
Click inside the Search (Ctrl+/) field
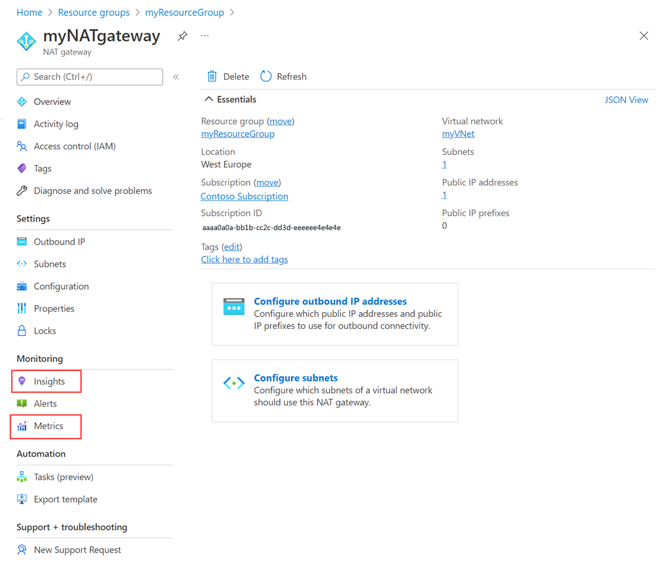89,77
